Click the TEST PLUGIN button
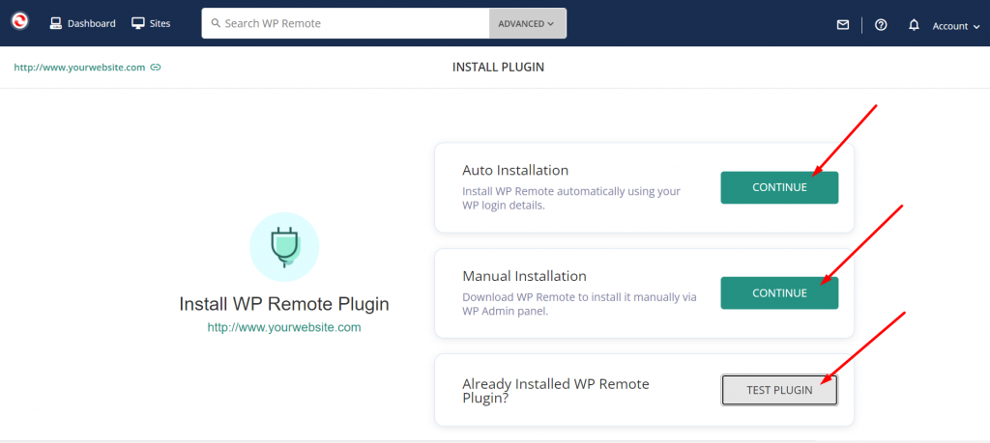The height and width of the screenshot is (443, 990). click(779, 390)
